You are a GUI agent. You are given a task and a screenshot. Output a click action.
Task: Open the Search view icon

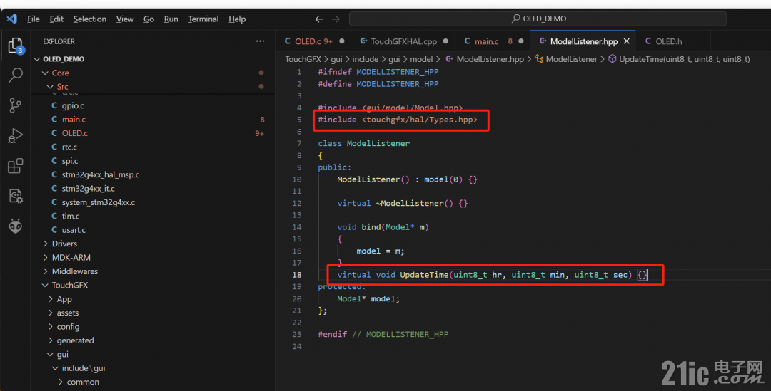pyautogui.click(x=16, y=75)
